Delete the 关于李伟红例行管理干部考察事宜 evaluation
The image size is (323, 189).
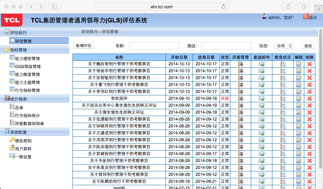(x=309, y=92)
